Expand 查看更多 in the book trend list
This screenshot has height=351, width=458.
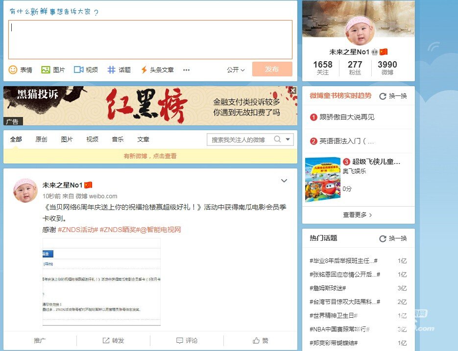click(x=358, y=215)
